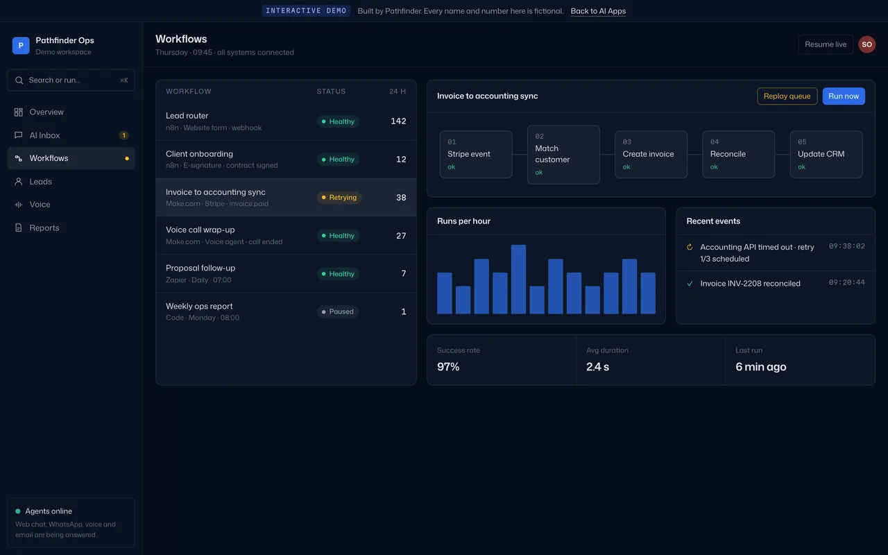Click the Resume live button
This screenshot has height=555, width=888.
tap(826, 44)
